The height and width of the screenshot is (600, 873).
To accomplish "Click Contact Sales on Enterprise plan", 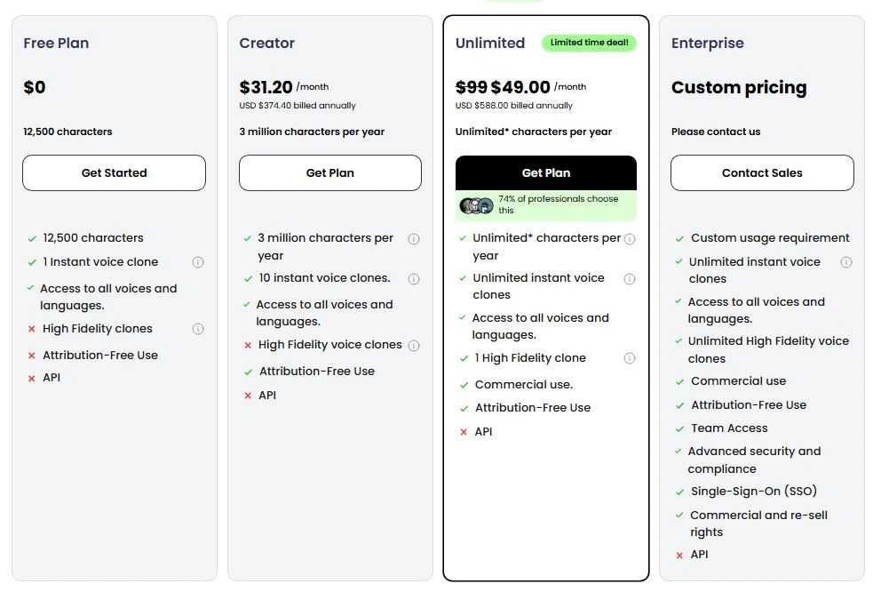I will [762, 173].
